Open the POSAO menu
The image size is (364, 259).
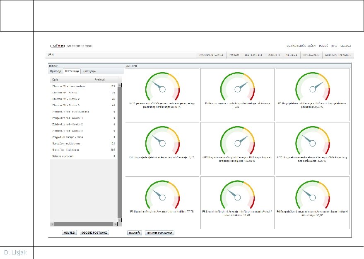click(234, 55)
